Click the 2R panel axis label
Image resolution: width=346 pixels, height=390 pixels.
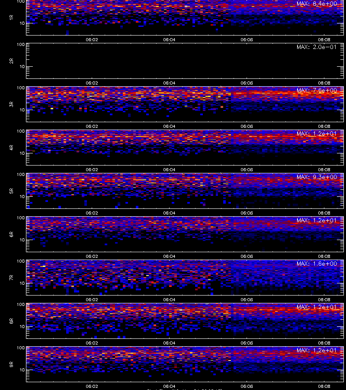click(11, 61)
